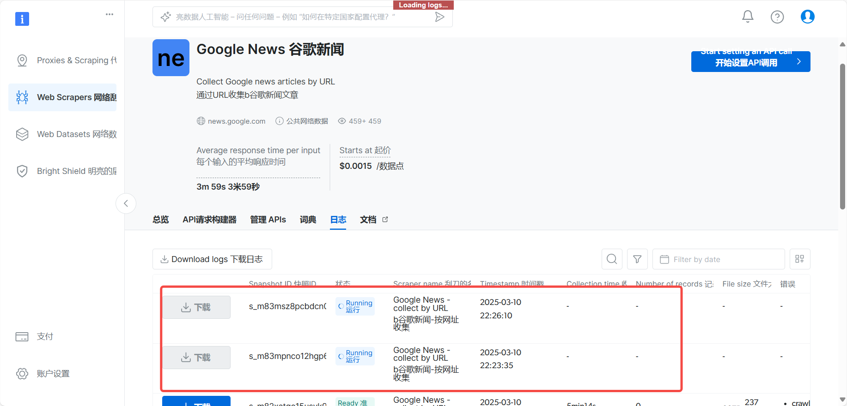The height and width of the screenshot is (406, 847).
Task: Click the logs filter funnel icon
Action: [x=637, y=259]
